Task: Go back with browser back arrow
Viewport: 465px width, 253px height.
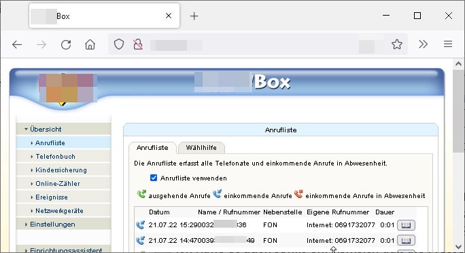Action: (17, 45)
